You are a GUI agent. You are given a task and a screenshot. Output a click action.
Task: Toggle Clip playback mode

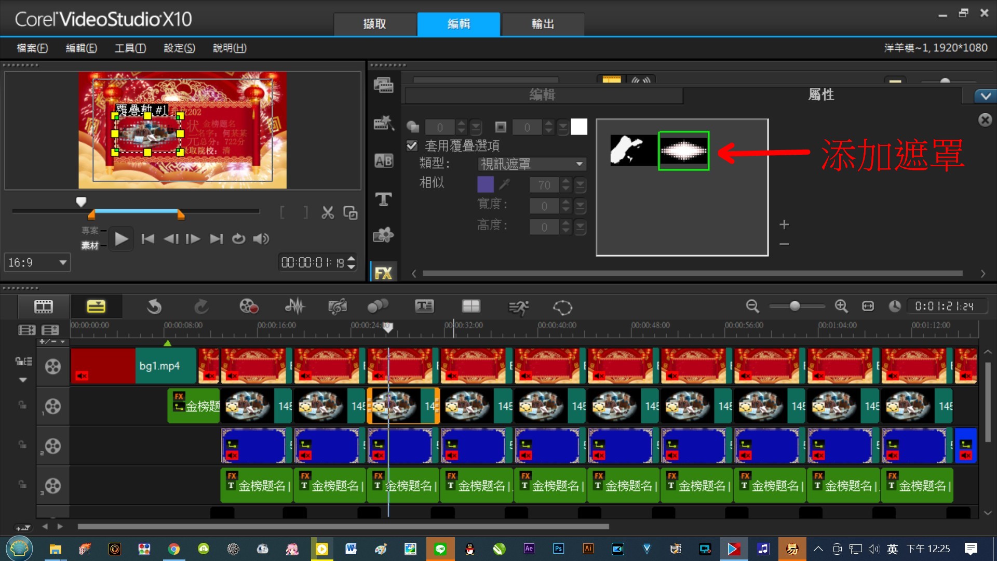point(90,245)
